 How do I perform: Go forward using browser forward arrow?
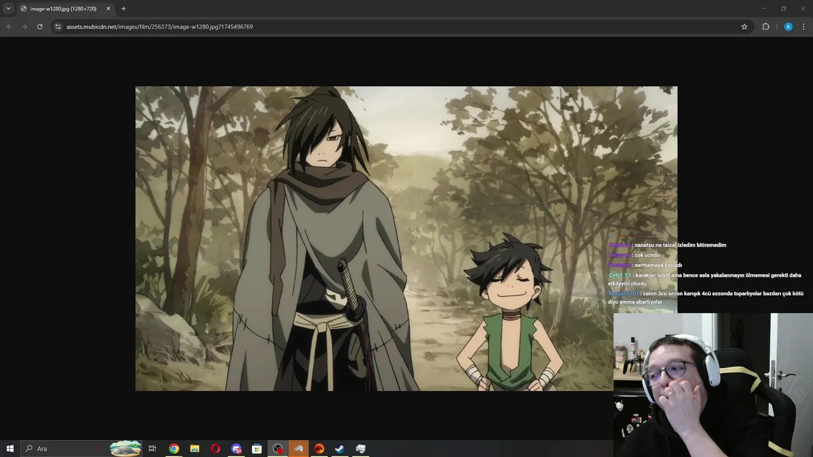coord(24,27)
